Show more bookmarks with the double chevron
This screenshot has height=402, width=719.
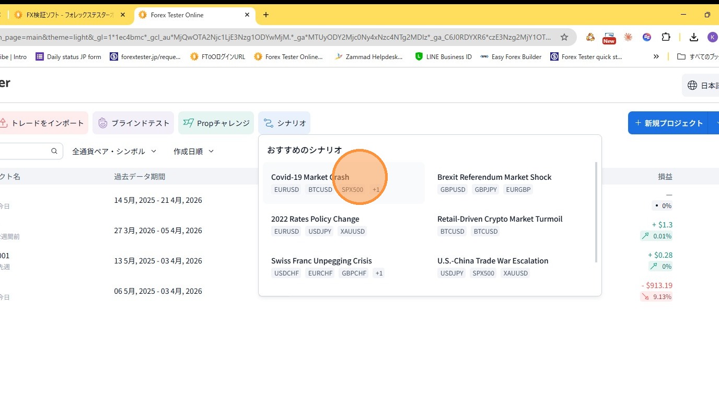[656, 56]
